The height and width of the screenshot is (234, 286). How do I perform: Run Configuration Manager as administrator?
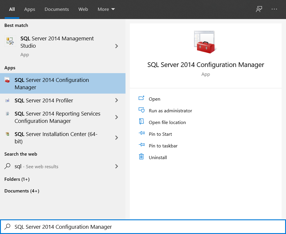170,111
